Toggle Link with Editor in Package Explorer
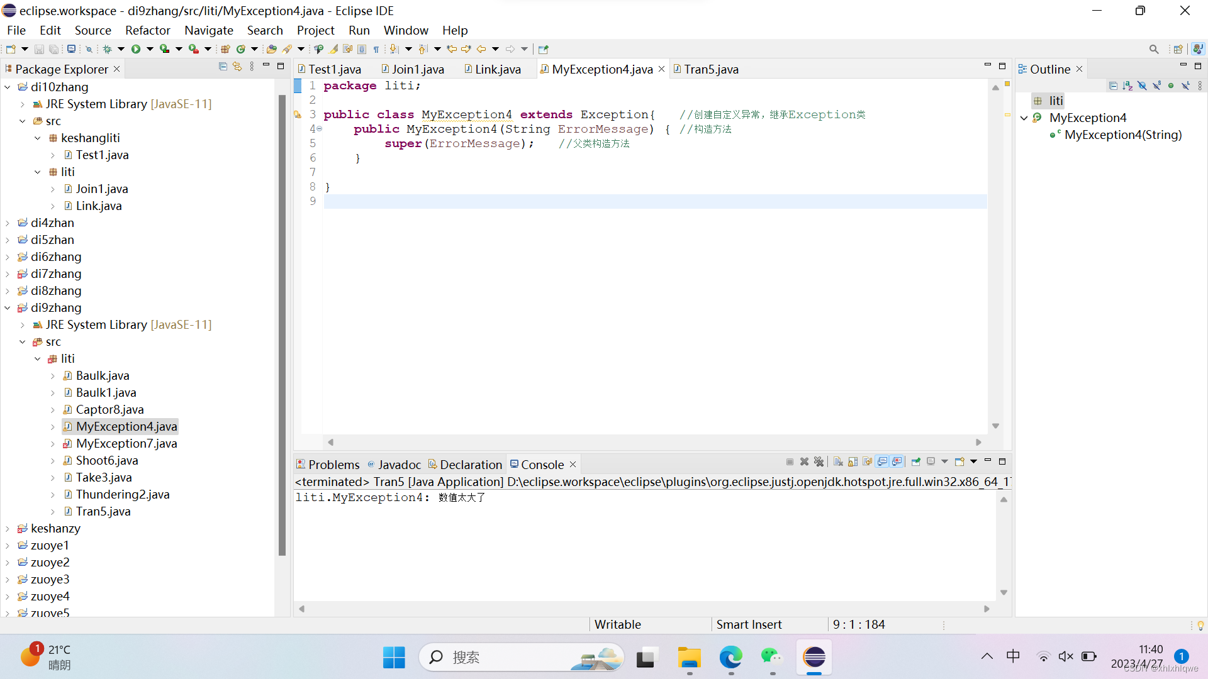 237,67
